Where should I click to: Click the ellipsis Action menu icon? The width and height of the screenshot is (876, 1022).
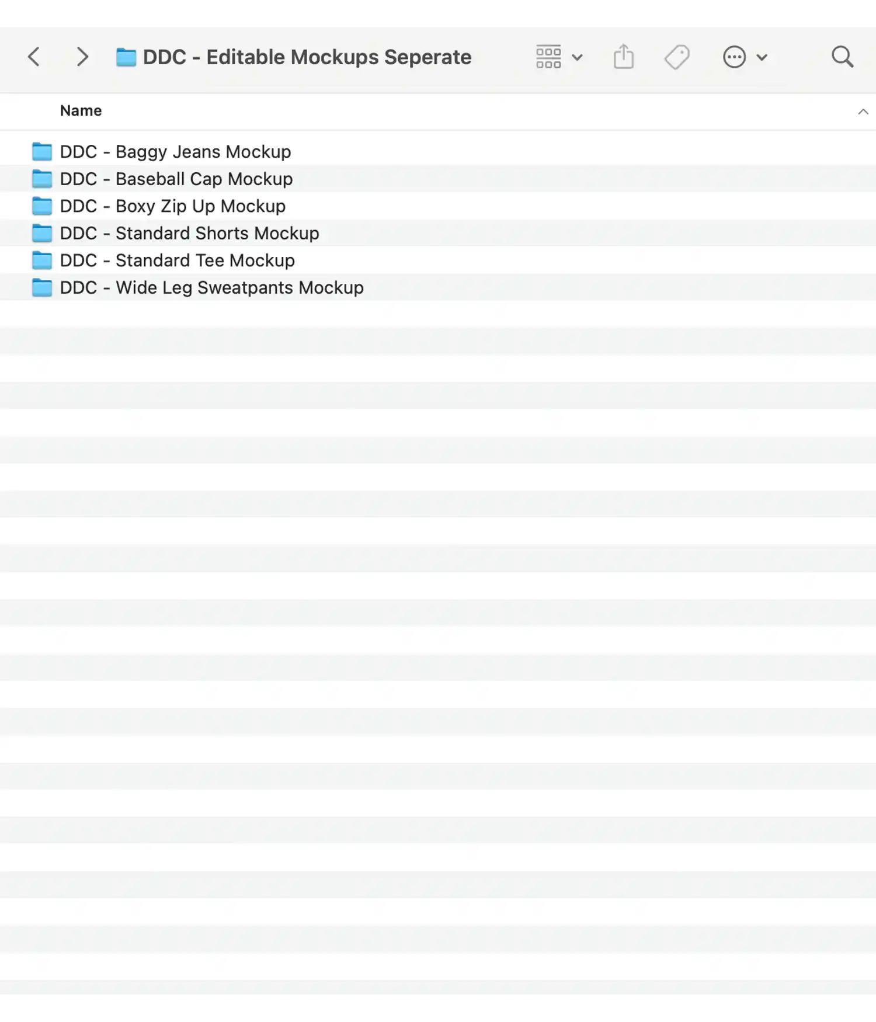click(x=734, y=57)
